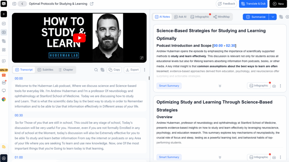Click the Translate & Dub button
The width and height of the screenshot is (289, 162).
[x=253, y=4]
